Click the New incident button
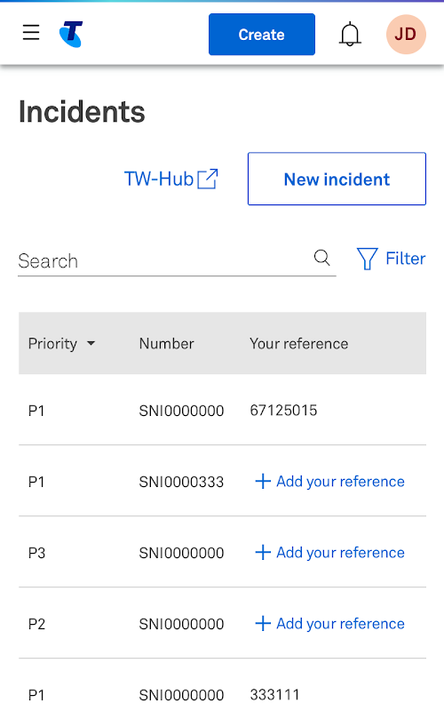 click(x=337, y=179)
